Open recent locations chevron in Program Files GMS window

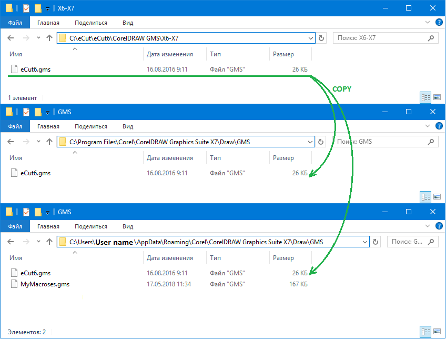point(38,142)
